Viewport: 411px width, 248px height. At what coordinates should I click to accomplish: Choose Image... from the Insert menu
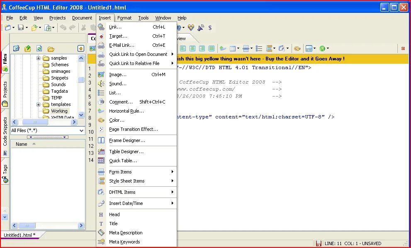(117, 74)
